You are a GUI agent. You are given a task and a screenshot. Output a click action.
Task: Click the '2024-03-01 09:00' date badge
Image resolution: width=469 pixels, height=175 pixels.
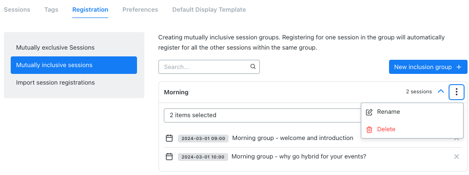tap(203, 139)
